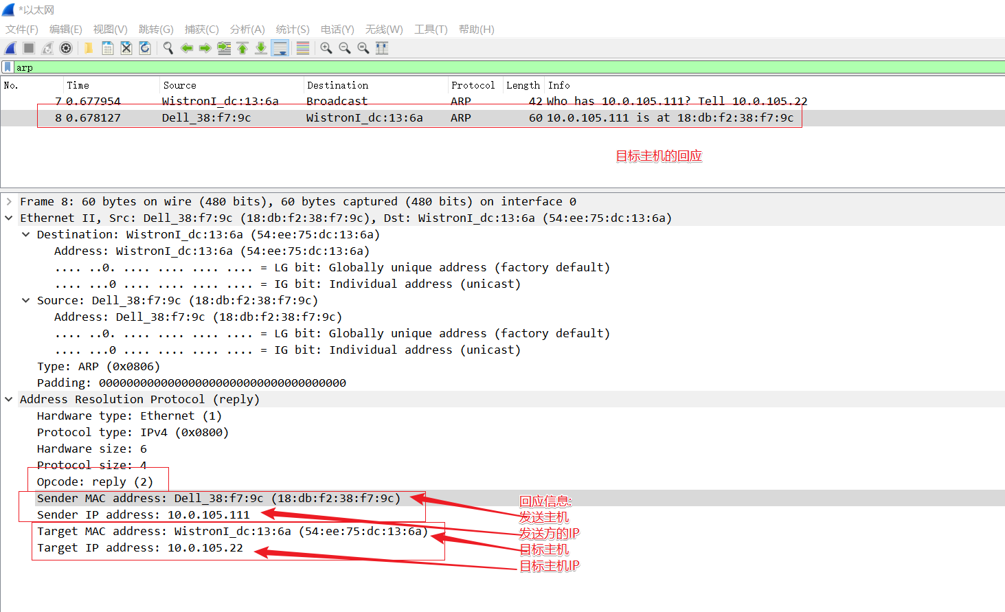Open the 视图(V) menu

pos(111,30)
